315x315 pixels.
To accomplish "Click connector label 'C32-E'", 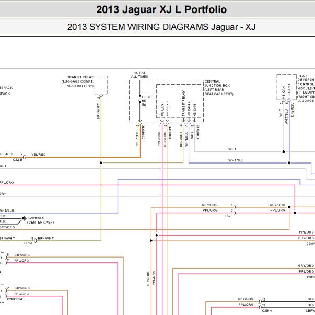I will pos(228,216).
